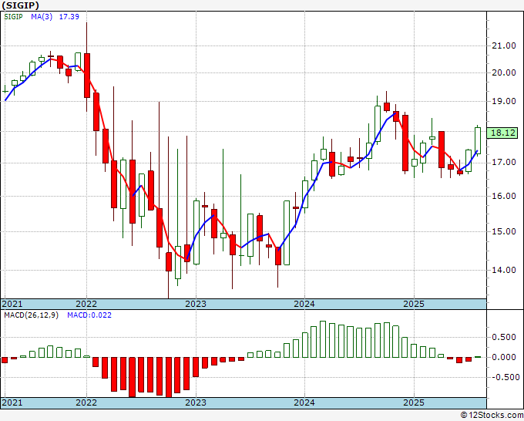Click the 20.00 price axis label
The image size is (524, 421).
tap(504, 72)
